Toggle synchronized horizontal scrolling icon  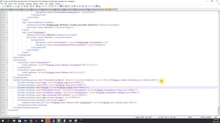(x=52, y=6)
